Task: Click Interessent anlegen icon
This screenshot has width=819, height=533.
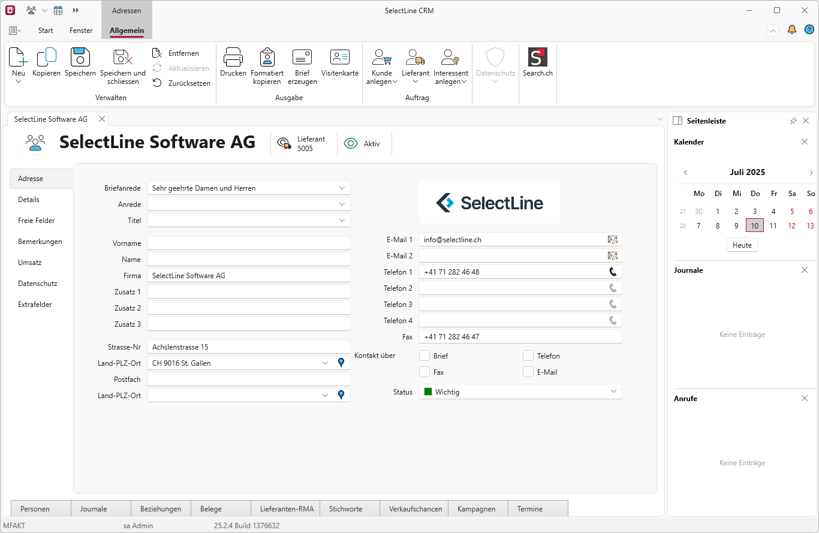Action: click(x=450, y=57)
